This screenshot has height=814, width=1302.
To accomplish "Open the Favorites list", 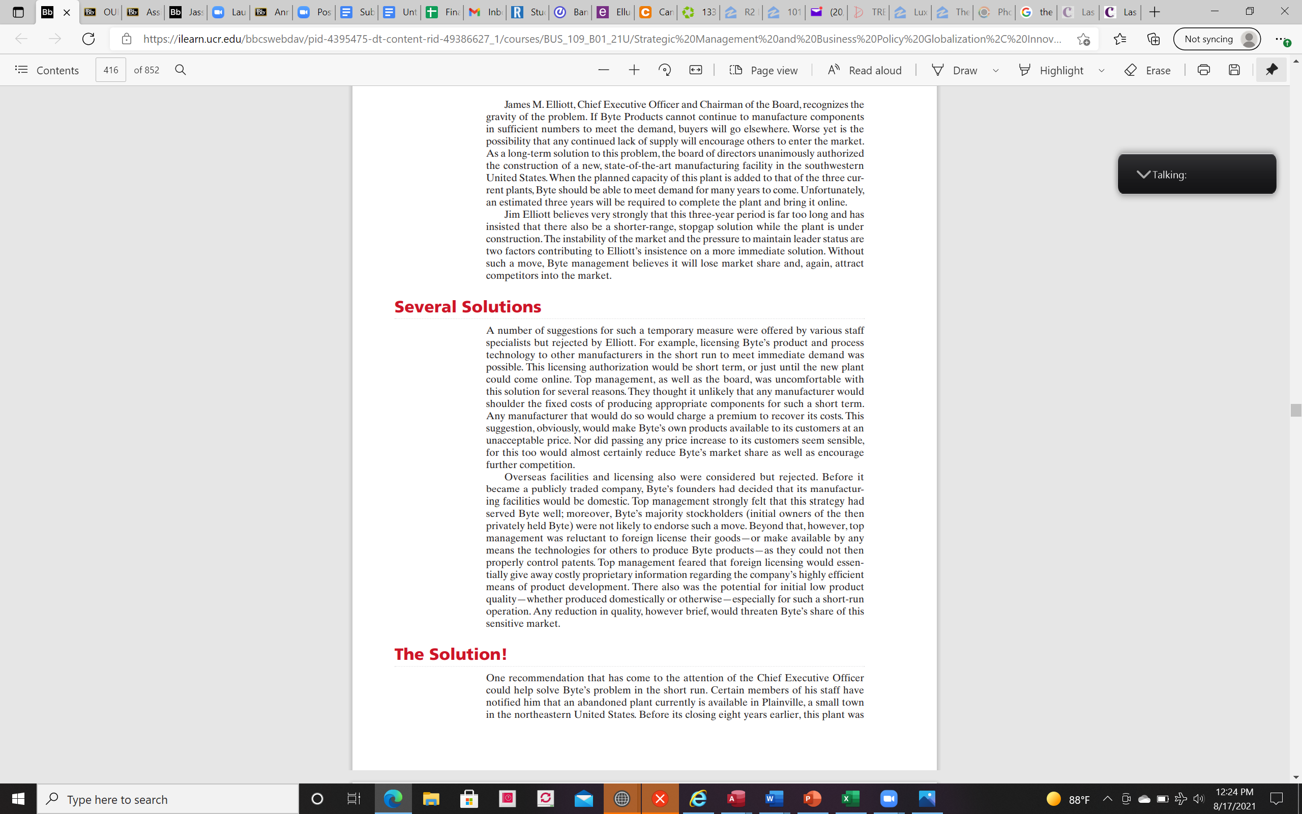I will click(1119, 39).
